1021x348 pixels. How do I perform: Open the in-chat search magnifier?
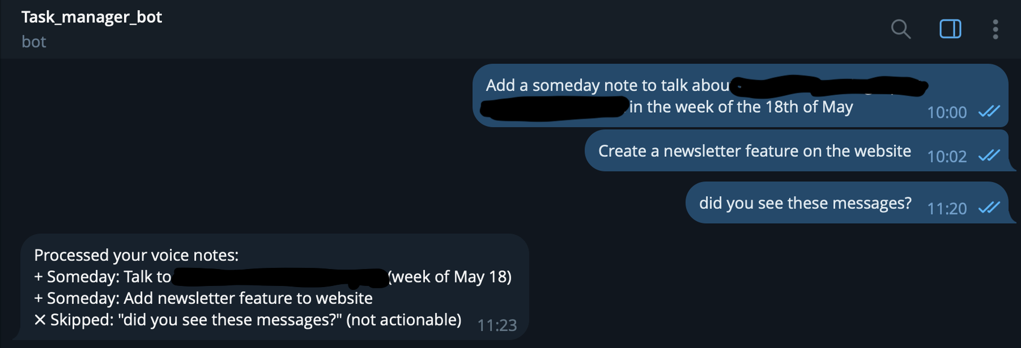900,29
